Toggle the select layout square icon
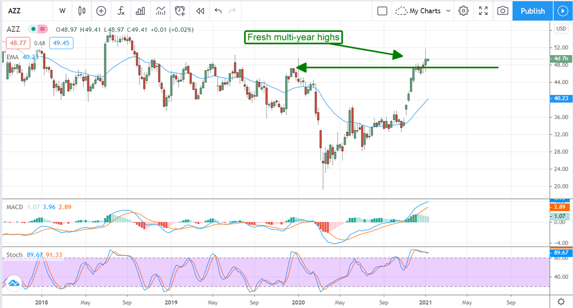 coord(382,10)
